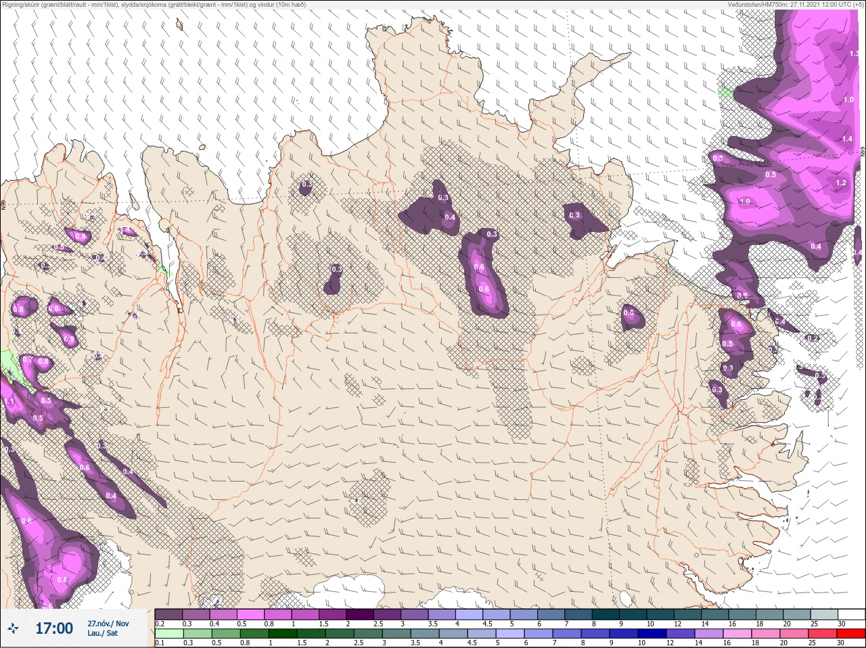The height and width of the screenshot is (648, 866).
Task: Click the Veðurstofan star logo icon
Action: coord(14,628)
